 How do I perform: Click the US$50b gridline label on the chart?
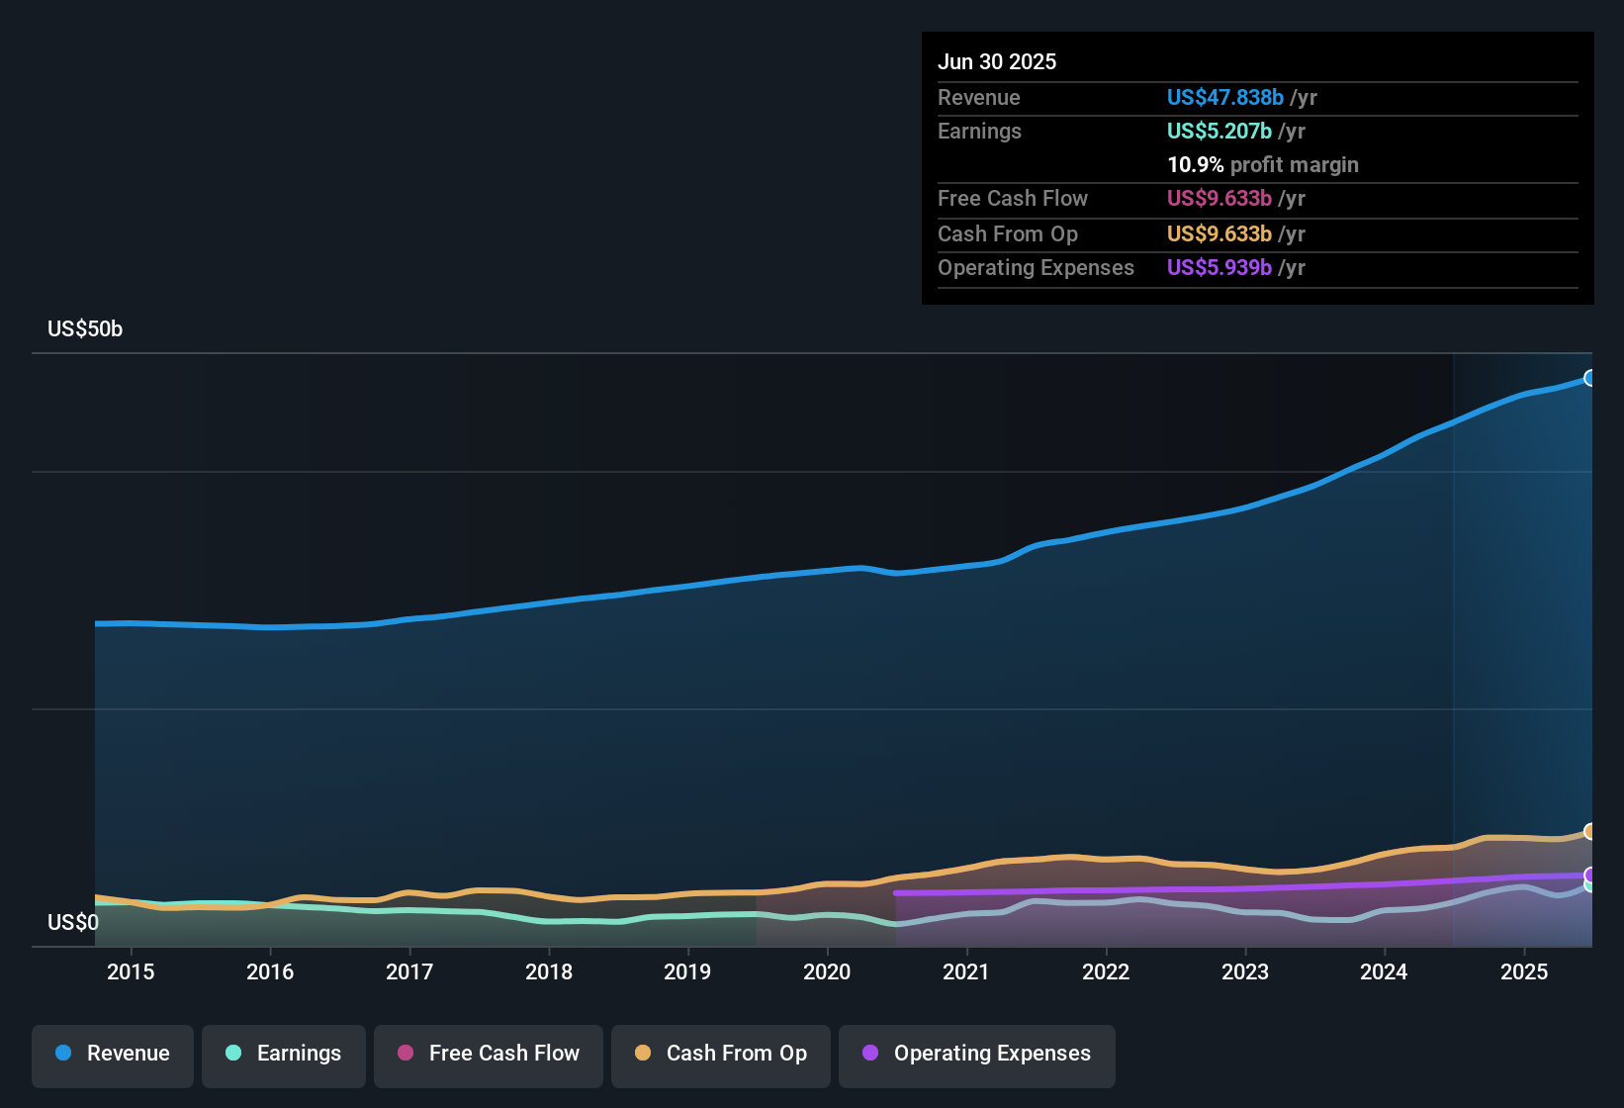[85, 328]
